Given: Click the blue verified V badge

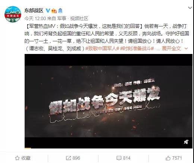Looking at the screenshot, I should (x=48, y=10).
